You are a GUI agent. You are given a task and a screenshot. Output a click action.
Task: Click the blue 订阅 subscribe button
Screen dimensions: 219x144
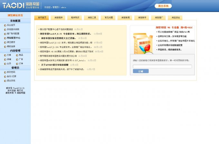click(141, 71)
